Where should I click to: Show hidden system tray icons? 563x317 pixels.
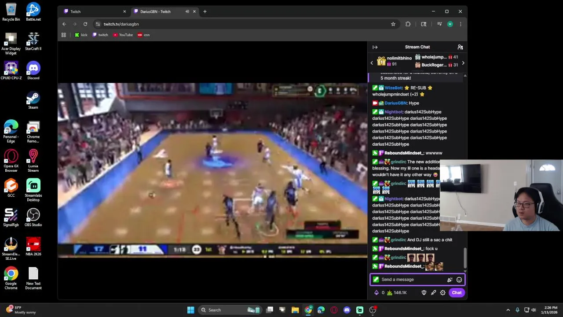tap(508, 310)
